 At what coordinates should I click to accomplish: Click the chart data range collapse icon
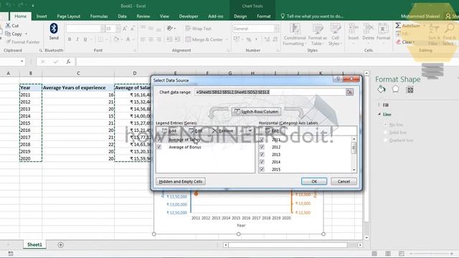(349, 92)
